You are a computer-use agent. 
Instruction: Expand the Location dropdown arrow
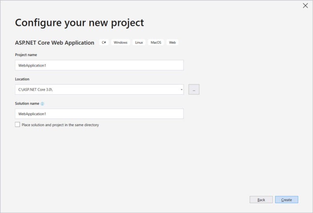182,90
